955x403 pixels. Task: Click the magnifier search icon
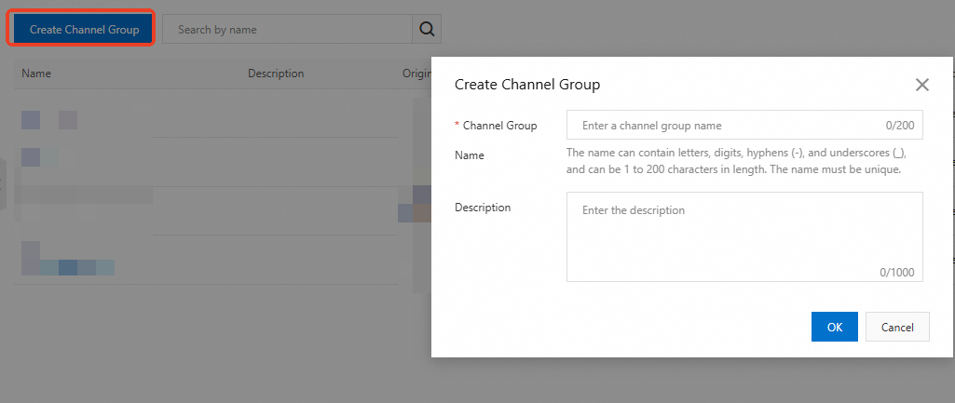427,29
